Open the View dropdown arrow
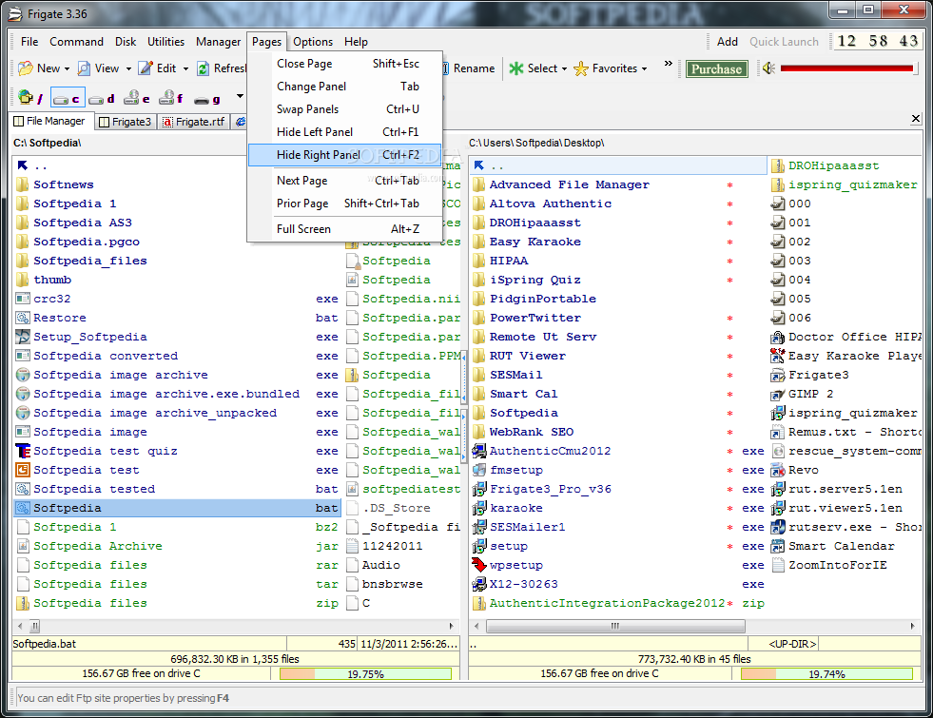 128,69
